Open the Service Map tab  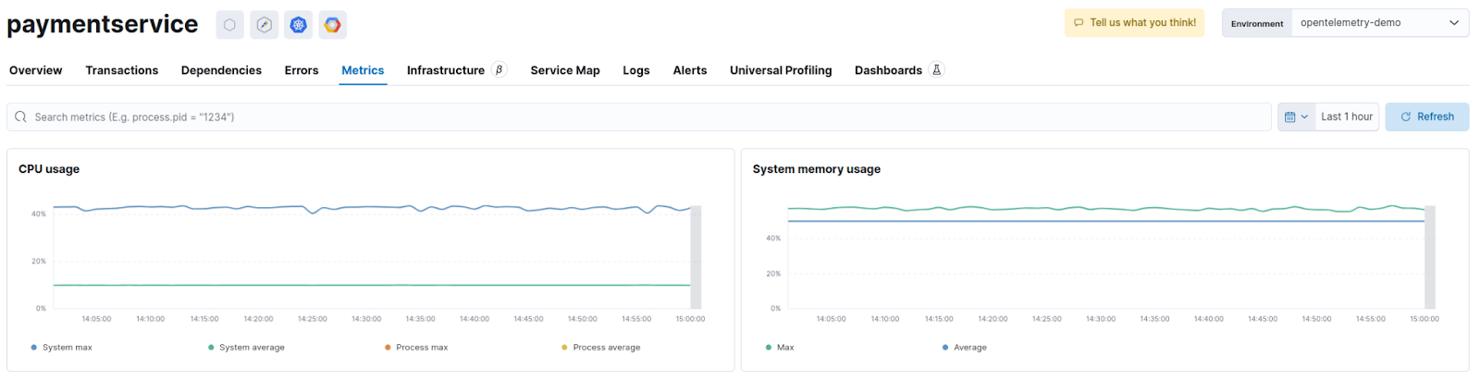564,70
